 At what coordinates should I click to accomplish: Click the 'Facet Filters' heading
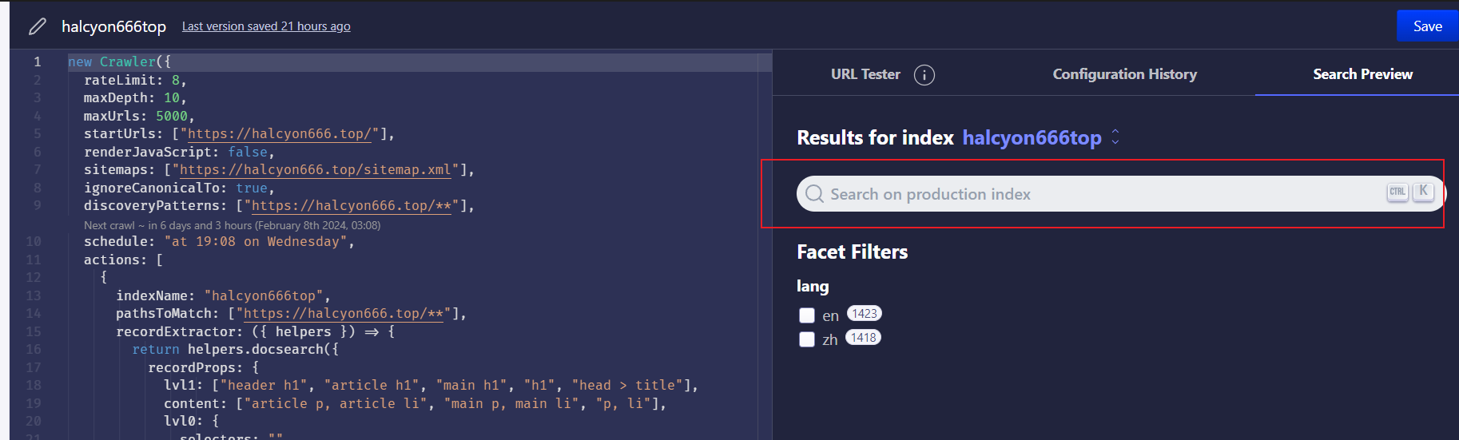pos(852,252)
